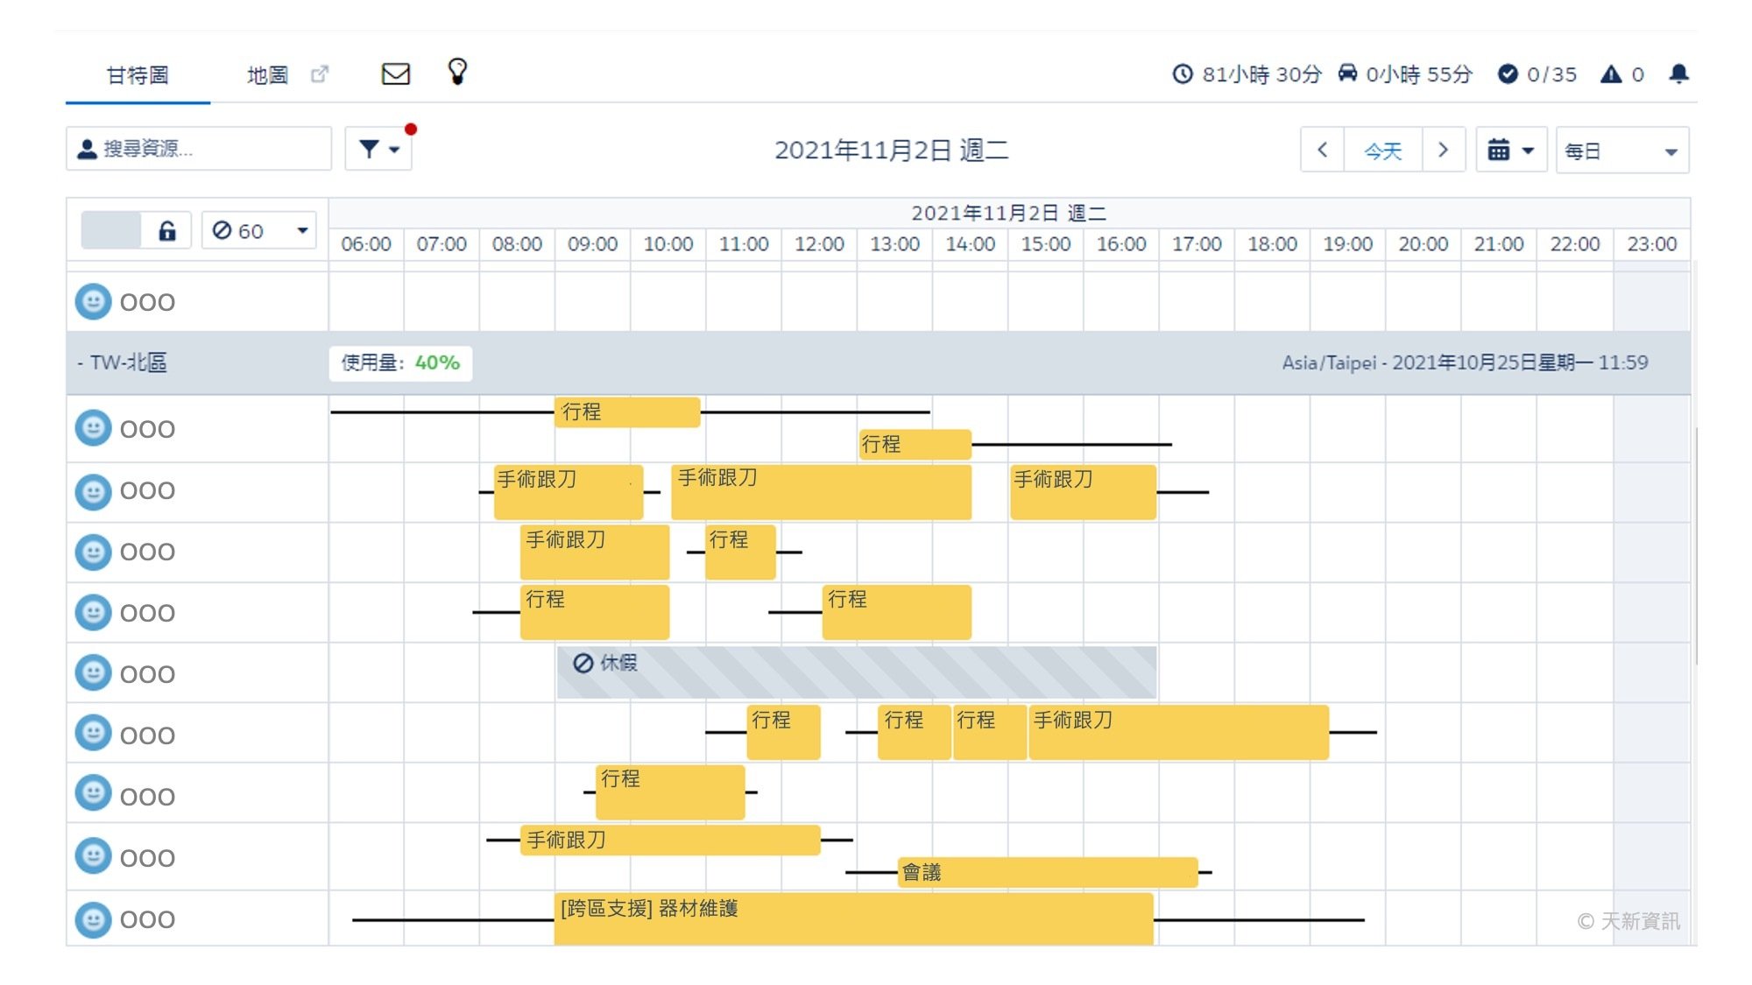
Task: Click the lightbulb suggestions icon
Action: 456,74
